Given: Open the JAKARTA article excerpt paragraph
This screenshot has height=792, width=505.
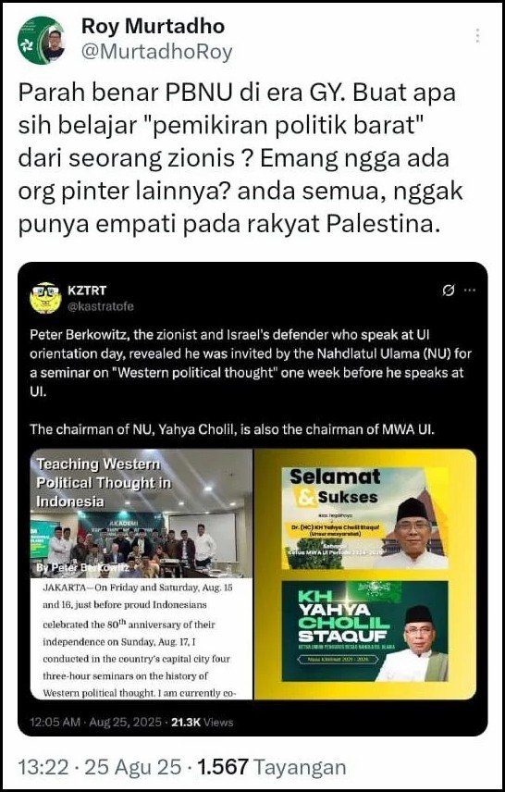Looking at the screenshot, I should (141, 640).
